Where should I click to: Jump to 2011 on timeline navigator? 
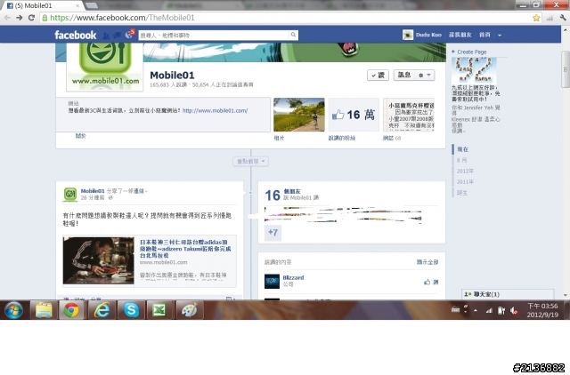(x=465, y=181)
